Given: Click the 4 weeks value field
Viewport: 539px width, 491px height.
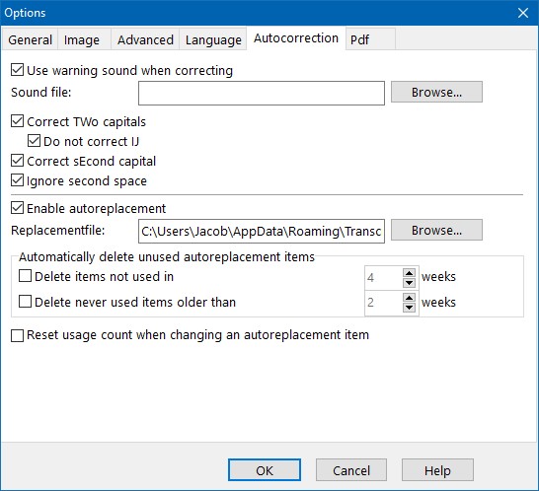Looking at the screenshot, I should 384,277.
